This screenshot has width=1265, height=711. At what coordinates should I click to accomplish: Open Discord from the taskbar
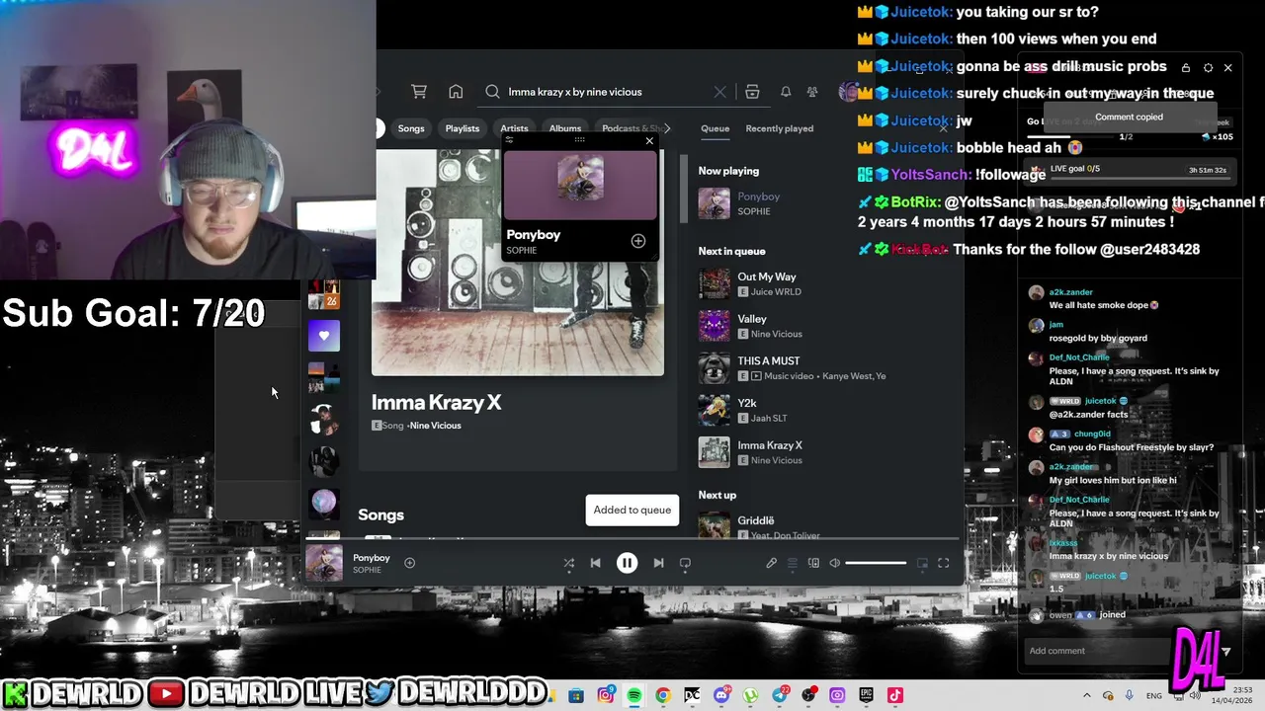pos(721,695)
